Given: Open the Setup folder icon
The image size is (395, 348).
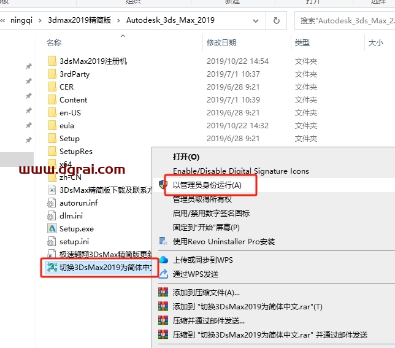Looking at the screenshot, I should click(x=52, y=138).
